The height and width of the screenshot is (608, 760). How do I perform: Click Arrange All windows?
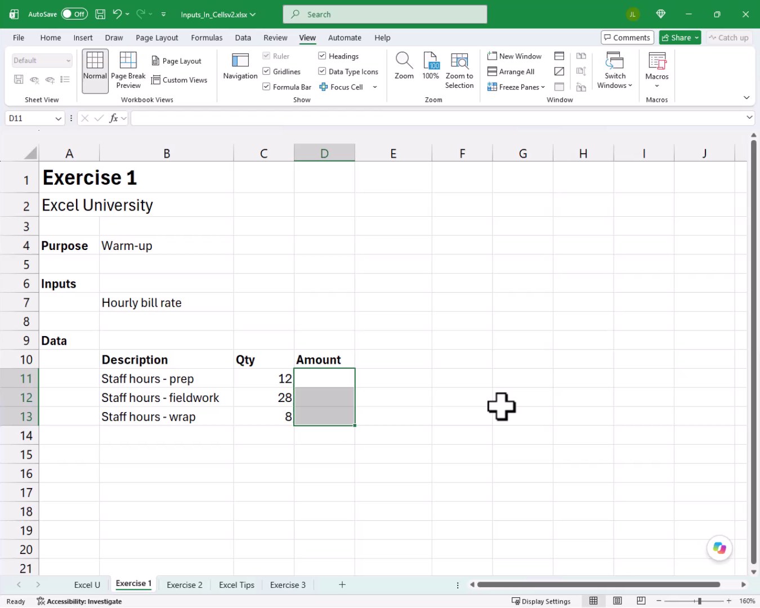pos(511,71)
